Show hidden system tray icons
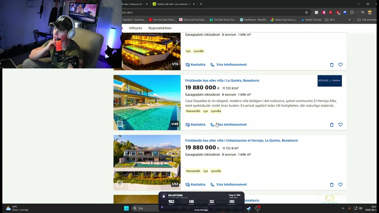The width and height of the screenshot is (379, 213). (343, 208)
